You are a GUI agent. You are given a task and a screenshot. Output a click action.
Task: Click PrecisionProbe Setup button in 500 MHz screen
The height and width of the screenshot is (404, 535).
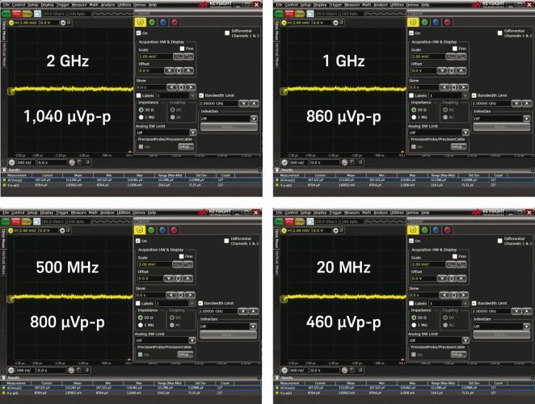coord(185,355)
